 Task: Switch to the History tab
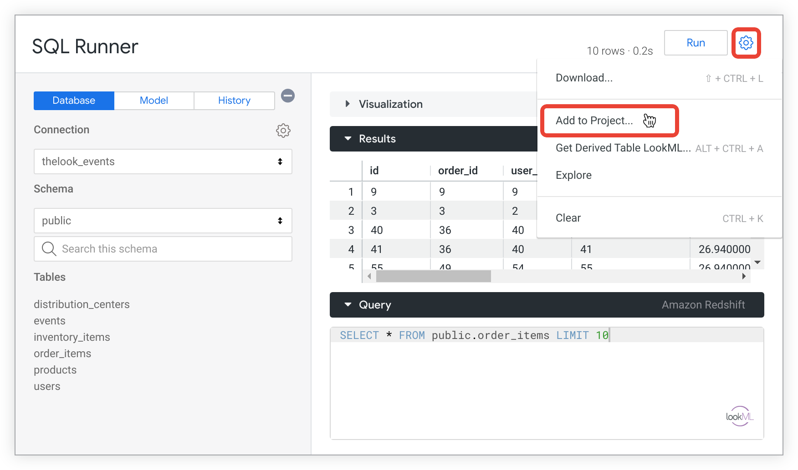pyautogui.click(x=234, y=100)
